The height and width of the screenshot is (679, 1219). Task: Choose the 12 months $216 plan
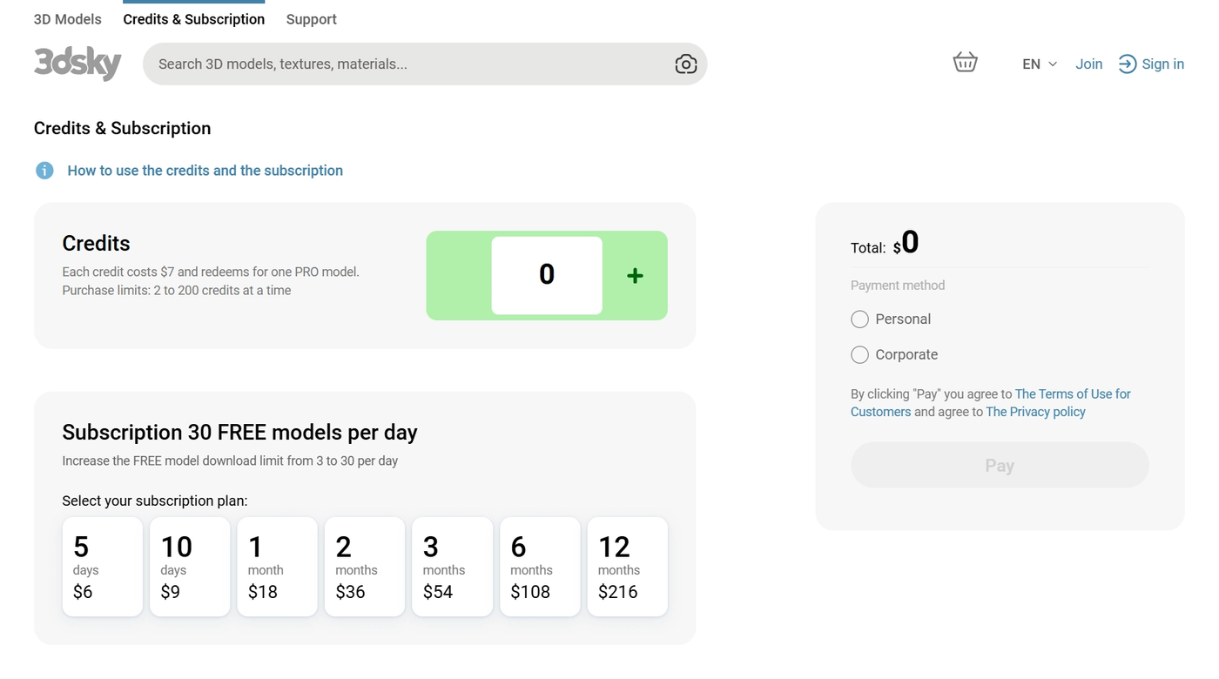627,567
